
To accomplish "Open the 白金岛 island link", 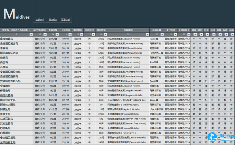I will point(4,62).
